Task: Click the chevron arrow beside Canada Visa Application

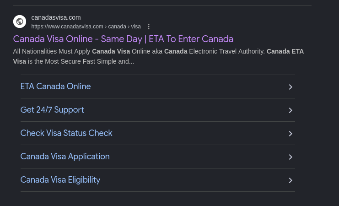Action: [291, 157]
